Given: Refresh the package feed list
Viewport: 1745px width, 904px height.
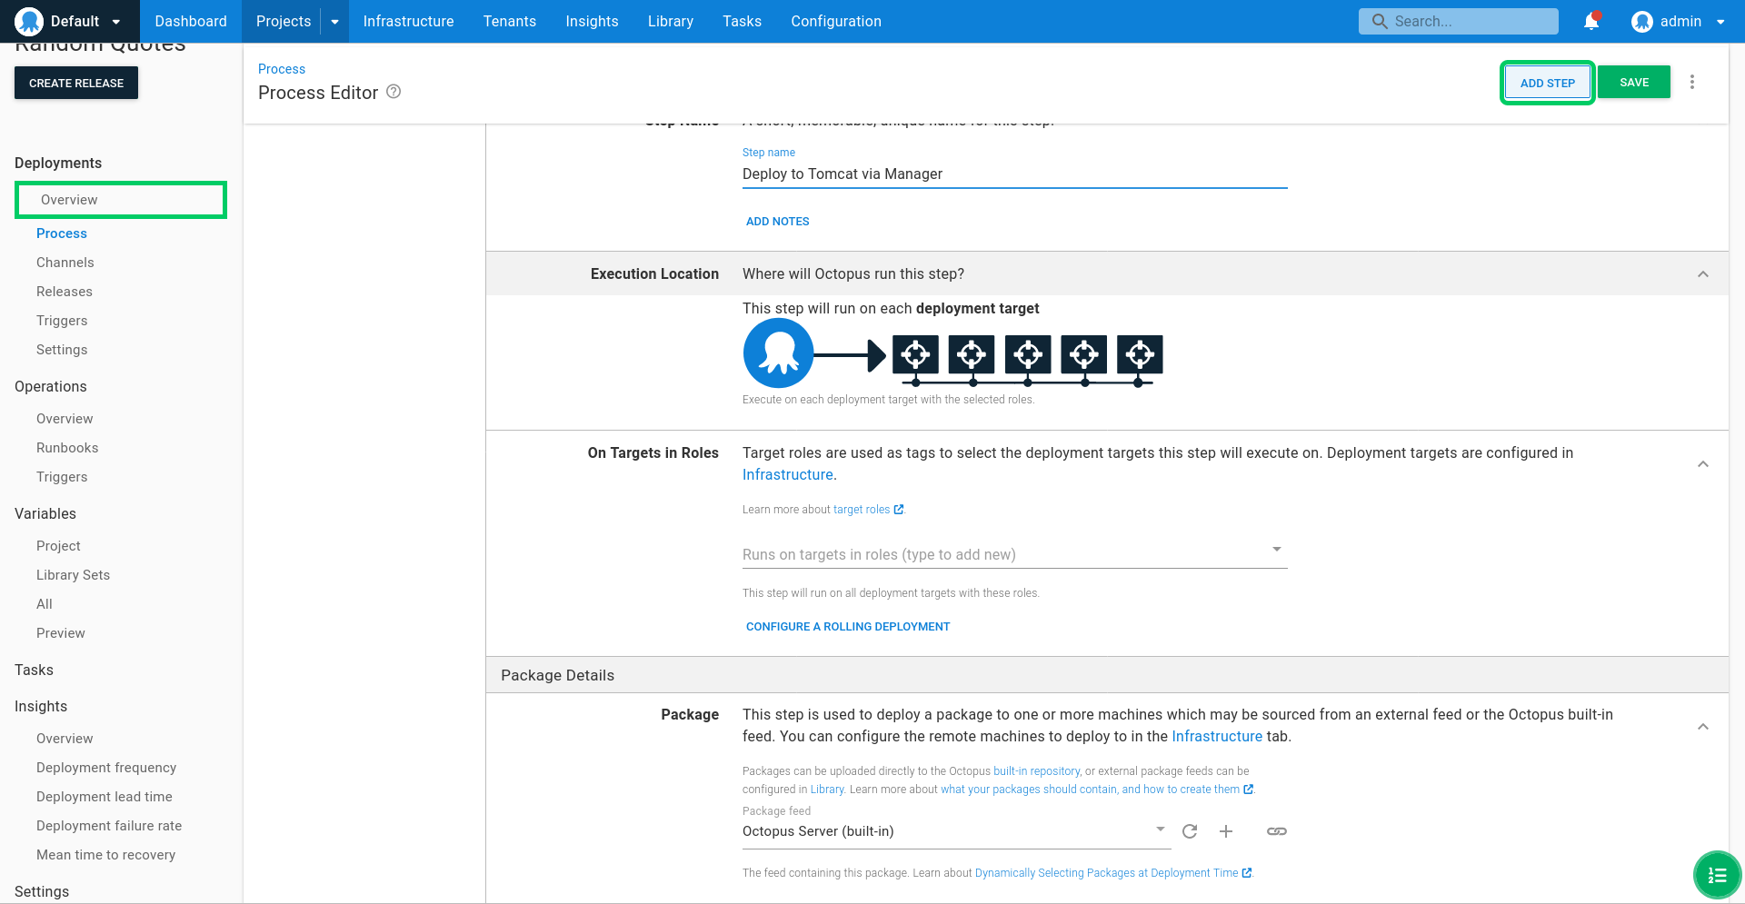Looking at the screenshot, I should coord(1190,831).
